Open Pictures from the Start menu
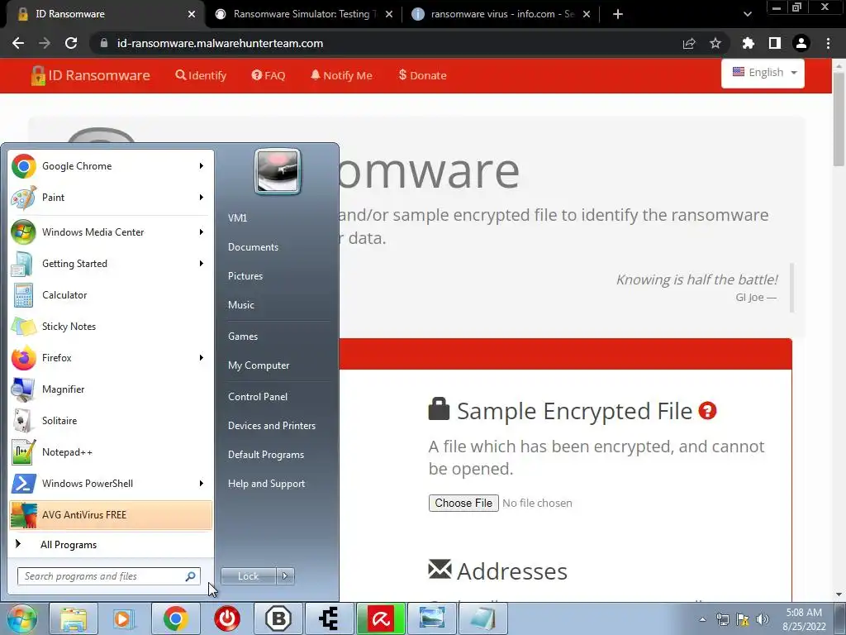846x635 pixels. click(245, 276)
